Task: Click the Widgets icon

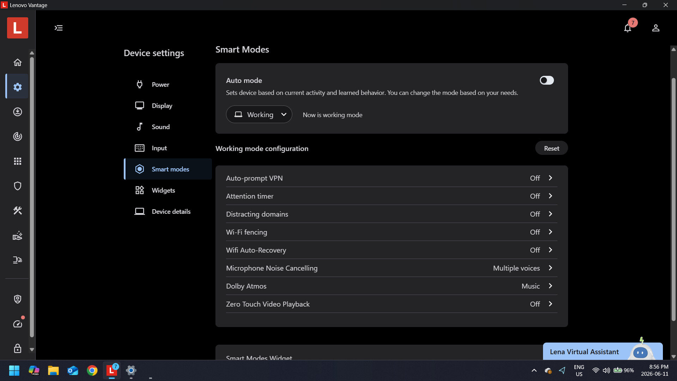Action: [140, 190]
